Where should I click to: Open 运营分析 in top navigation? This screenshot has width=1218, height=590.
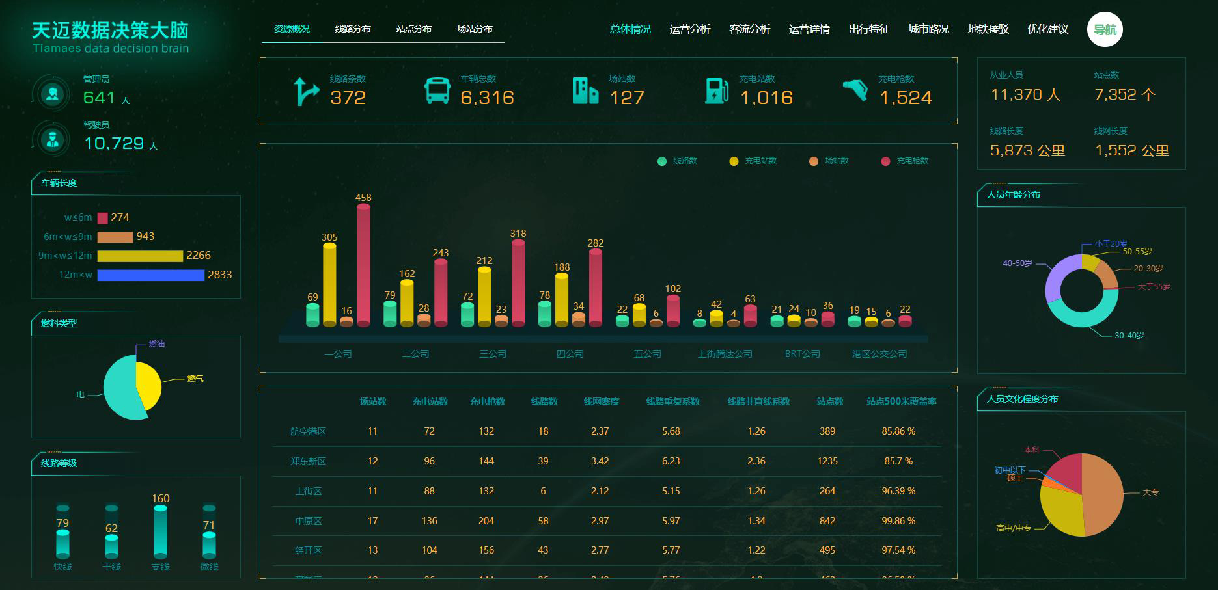tap(689, 29)
